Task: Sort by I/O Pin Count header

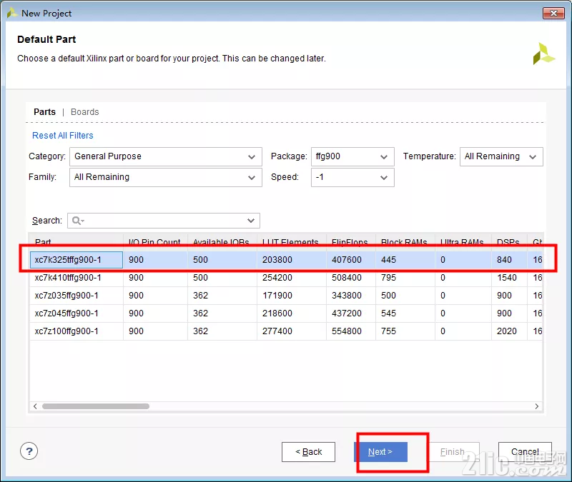Action: tap(155, 242)
